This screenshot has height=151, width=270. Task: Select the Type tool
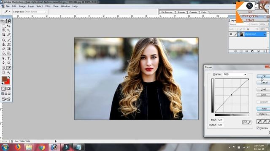click(x=8, y=58)
